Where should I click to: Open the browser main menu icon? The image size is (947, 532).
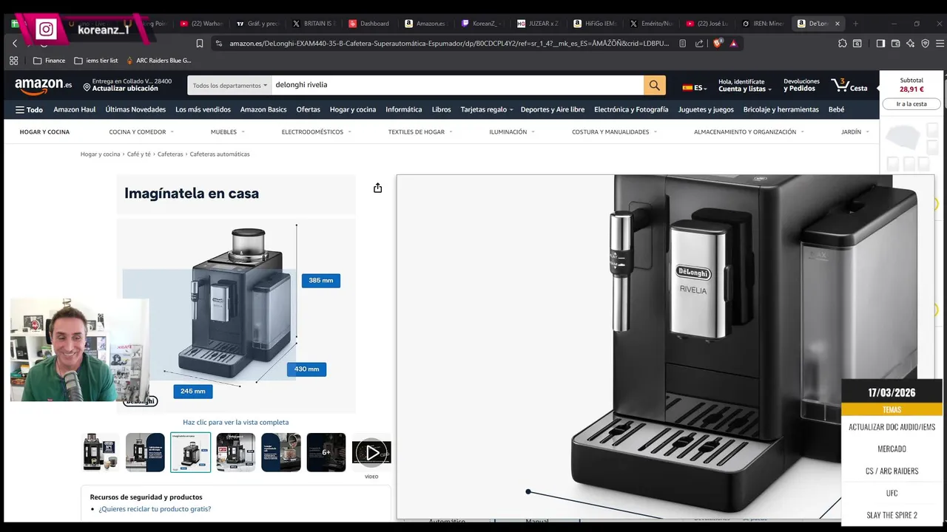pyautogui.click(x=938, y=44)
